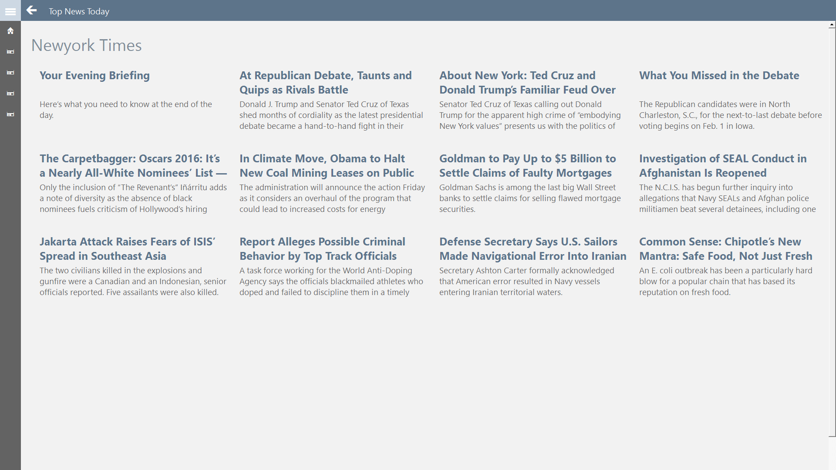This screenshot has height=470, width=836.
Task: Read 'What You Missed in the Debate'
Action: [x=719, y=75]
